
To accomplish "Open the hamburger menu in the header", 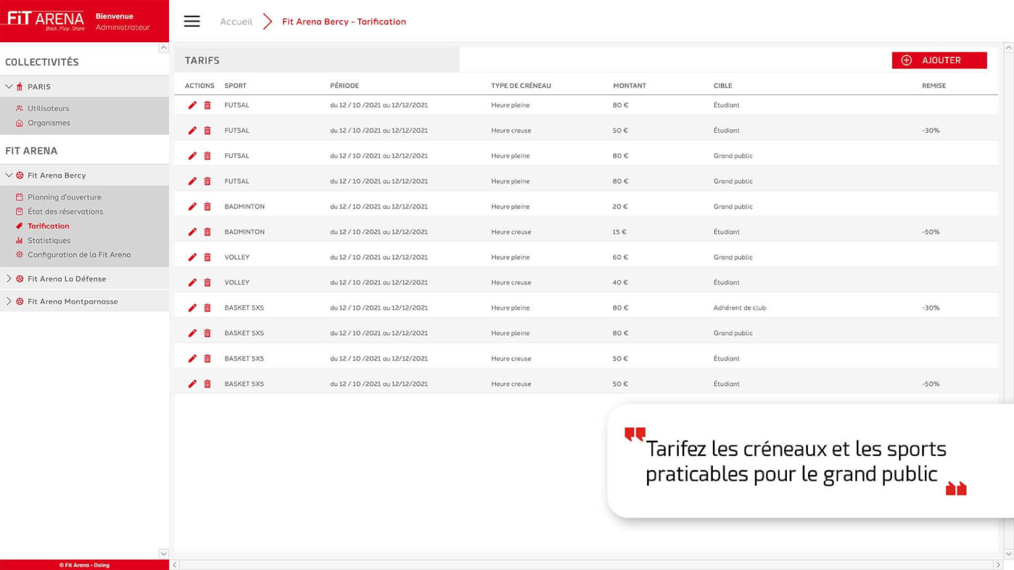I will (192, 21).
